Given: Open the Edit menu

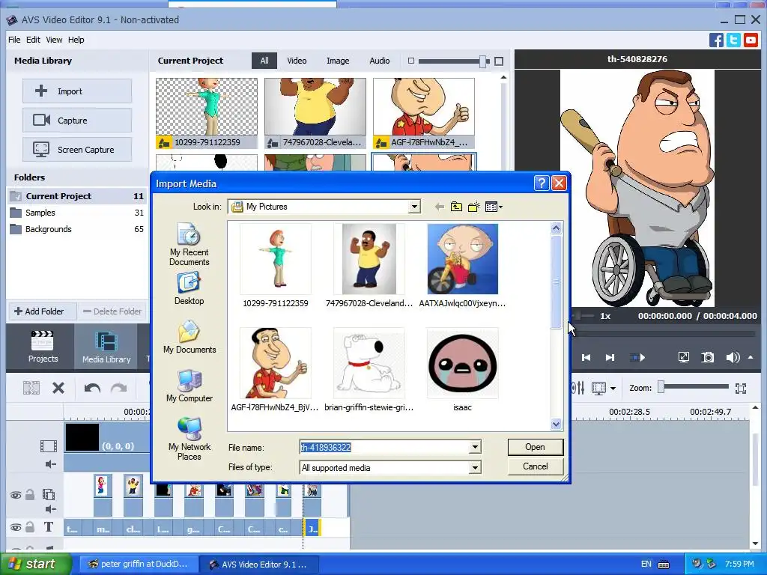Looking at the screenshot, I should (x=33, y=40).
